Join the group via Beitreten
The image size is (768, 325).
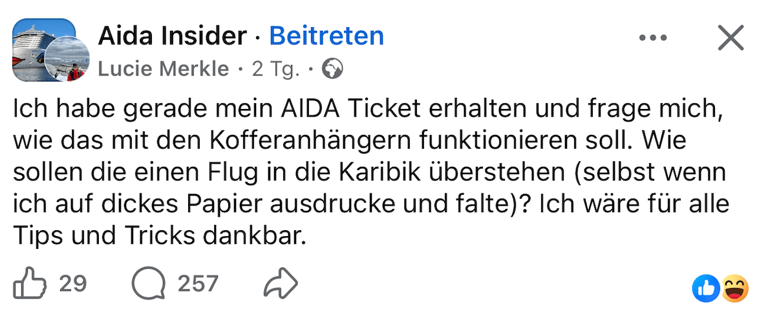(x=326, y=36)
